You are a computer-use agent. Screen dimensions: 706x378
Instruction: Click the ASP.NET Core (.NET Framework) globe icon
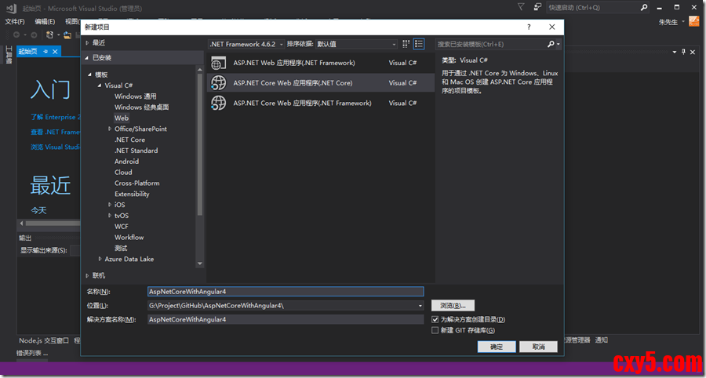[218, 103]
